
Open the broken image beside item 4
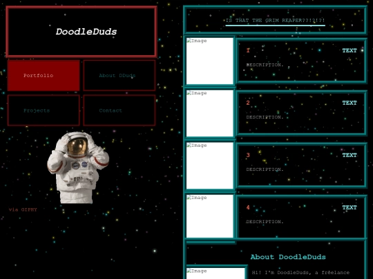pyautogui.click(x=210, y=216)
